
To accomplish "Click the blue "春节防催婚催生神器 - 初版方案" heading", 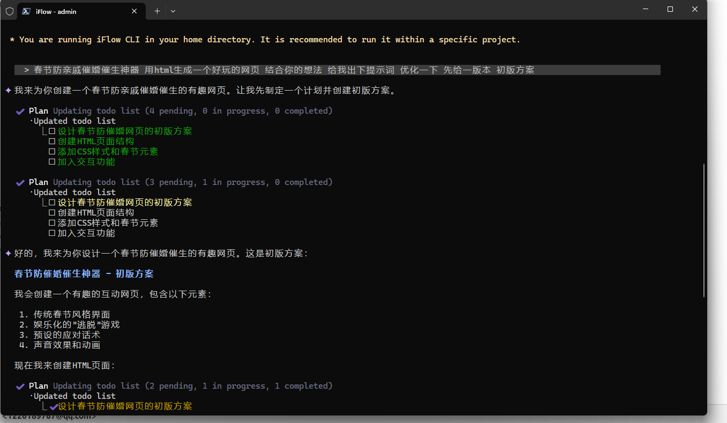I will (x=84, y=273).
